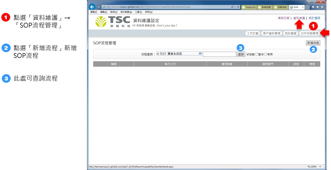Open address bar search dropdown arrow
The width and height of the screenshot is (331, 170).
235,7
